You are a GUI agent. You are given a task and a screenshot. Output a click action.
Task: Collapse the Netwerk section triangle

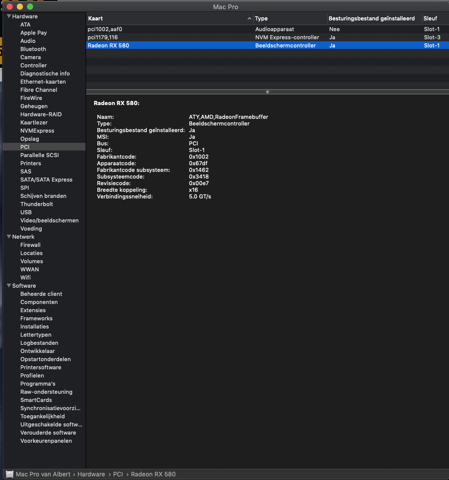pos(9,237)
